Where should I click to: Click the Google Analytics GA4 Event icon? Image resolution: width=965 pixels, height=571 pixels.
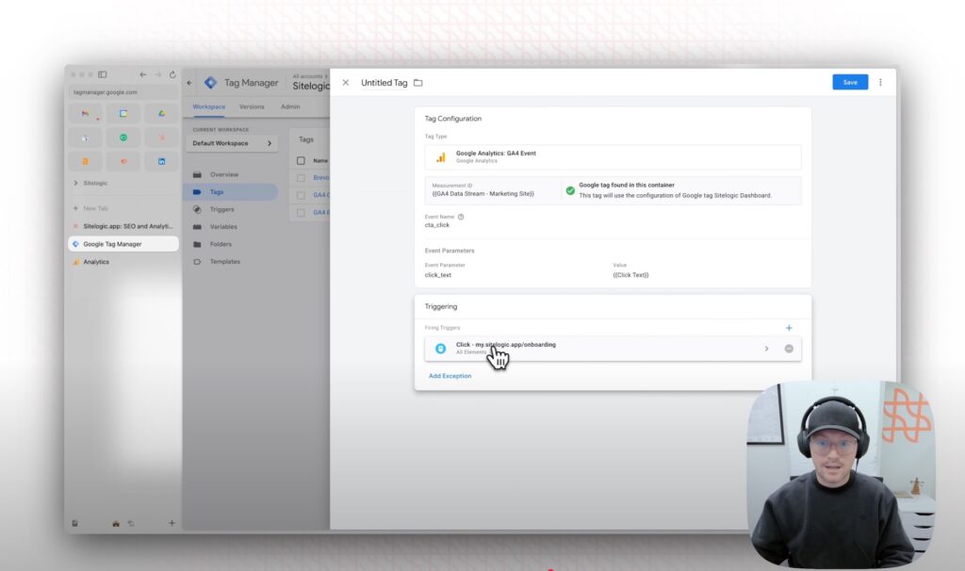(440, 155)
